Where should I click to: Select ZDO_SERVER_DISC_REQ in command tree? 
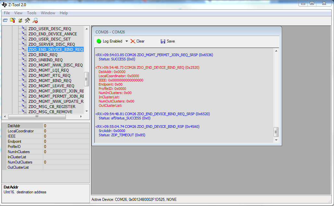click(52, 44)
